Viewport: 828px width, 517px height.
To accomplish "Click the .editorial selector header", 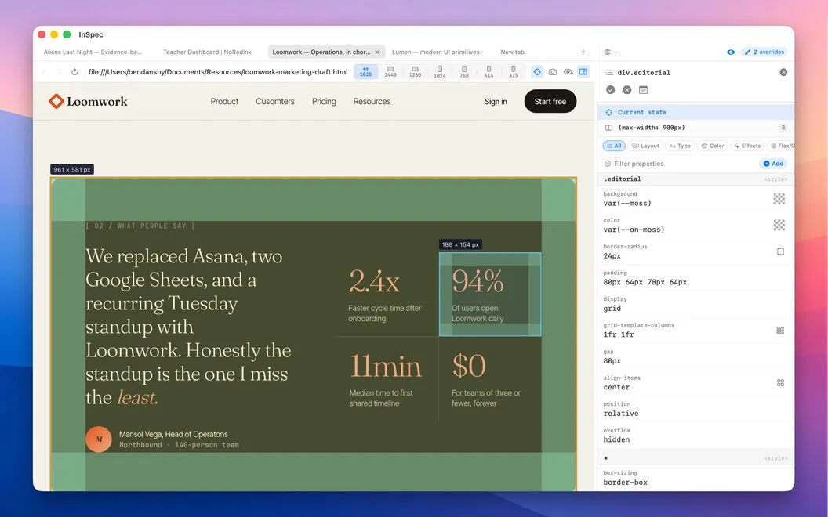I will 695,179.
